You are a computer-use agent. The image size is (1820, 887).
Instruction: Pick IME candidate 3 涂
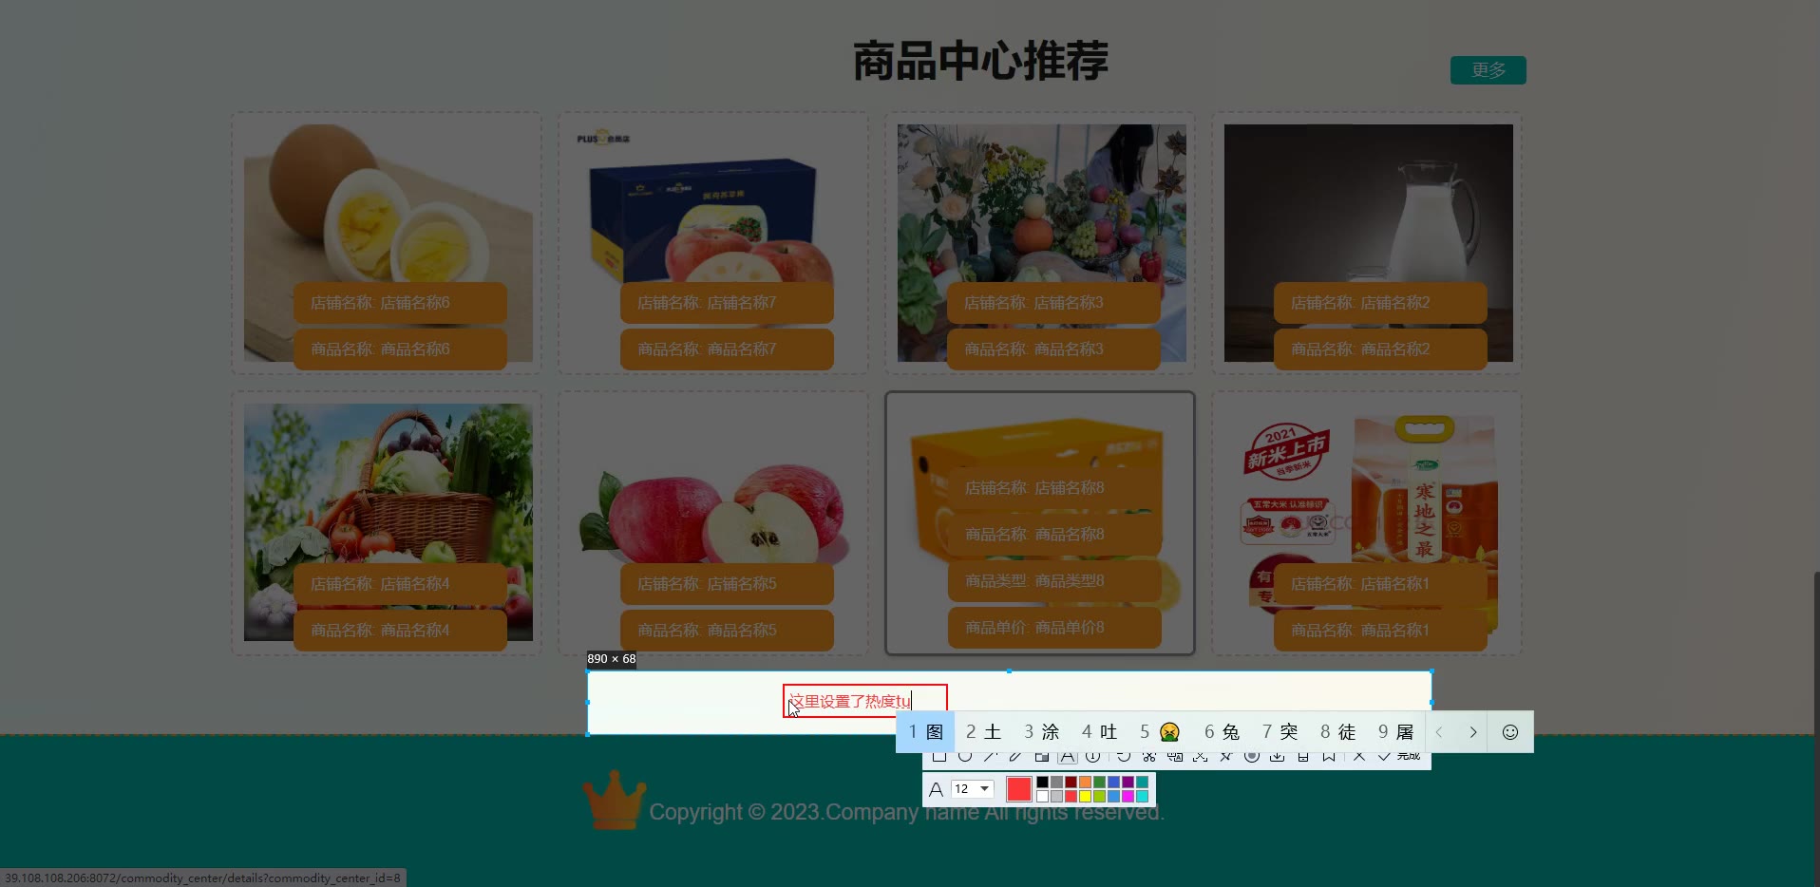[x=1041, y=732]
